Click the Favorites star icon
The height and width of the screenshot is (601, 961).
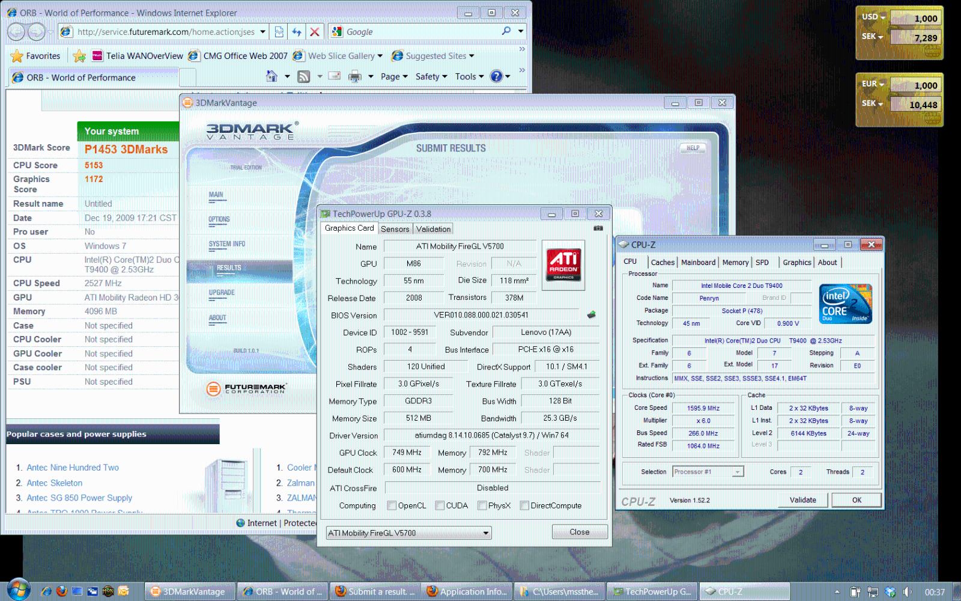(17, 56)
